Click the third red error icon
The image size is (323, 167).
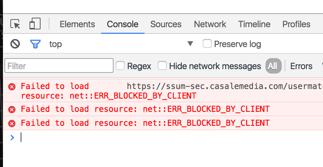pyautogui.click(x=12, y=124)
